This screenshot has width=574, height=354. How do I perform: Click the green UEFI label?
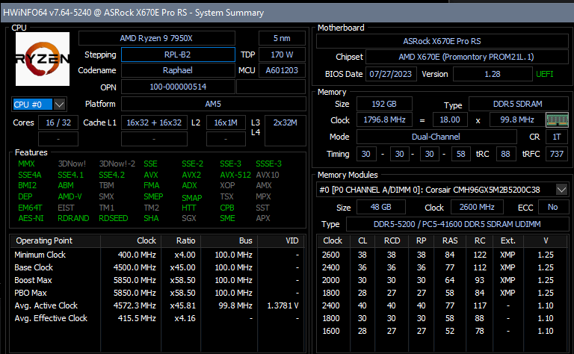[544, 74]
